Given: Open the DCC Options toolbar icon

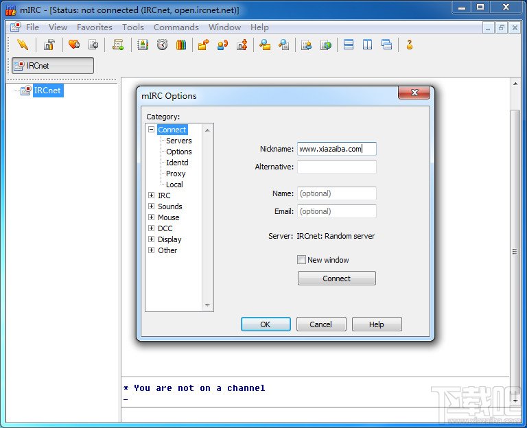Looking at the screenshot, I should coord(242,45).
